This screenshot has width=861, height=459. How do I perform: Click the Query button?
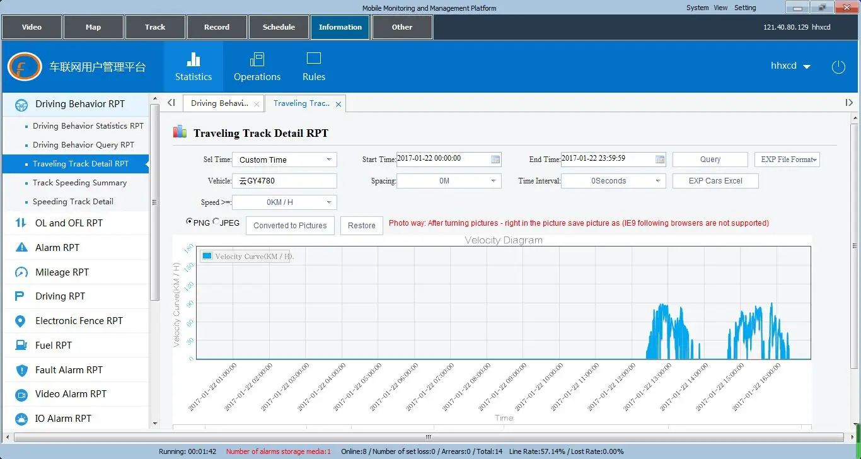pyautogui.click(x=710, y=160)
